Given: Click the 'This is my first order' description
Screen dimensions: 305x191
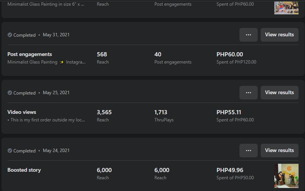Looking at the screenshot, I should click(x=46, y=120).
